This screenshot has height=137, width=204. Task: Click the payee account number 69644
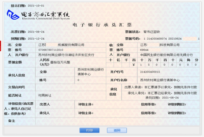tap(144, 50)
